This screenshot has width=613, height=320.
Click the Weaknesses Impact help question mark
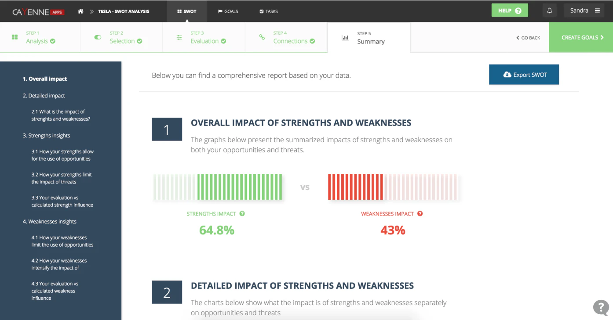pos(420,214)
